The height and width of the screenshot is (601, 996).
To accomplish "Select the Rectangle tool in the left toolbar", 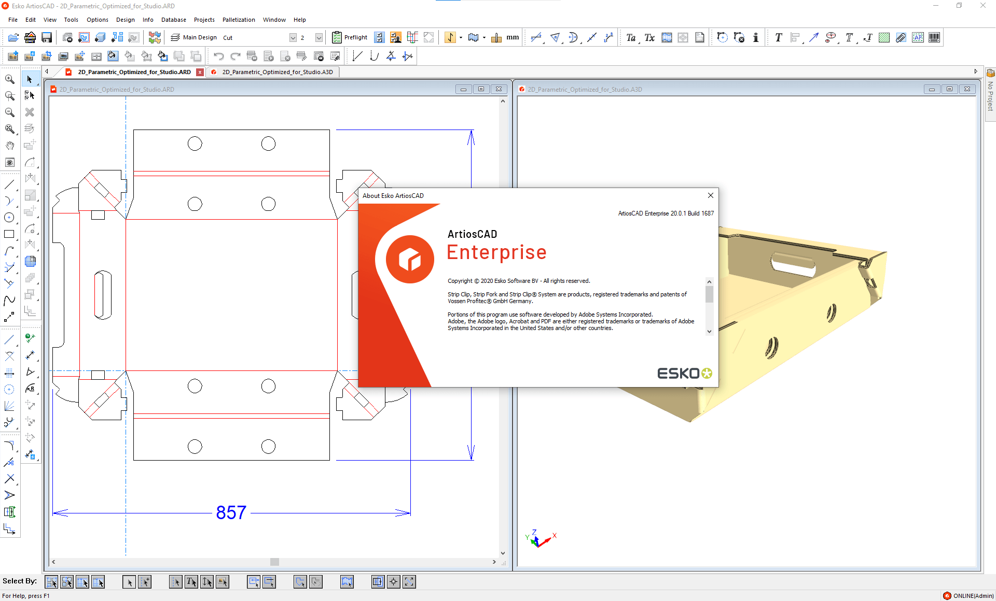I will [x=9, y=234].
